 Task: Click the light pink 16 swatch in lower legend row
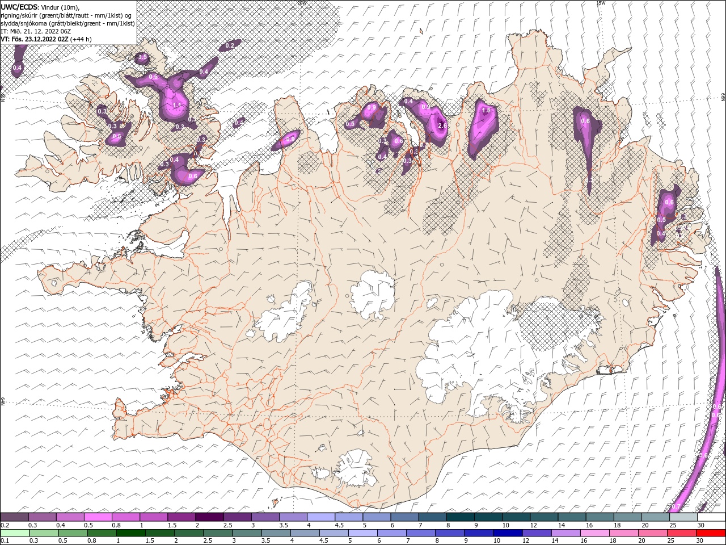pos(594,533)
